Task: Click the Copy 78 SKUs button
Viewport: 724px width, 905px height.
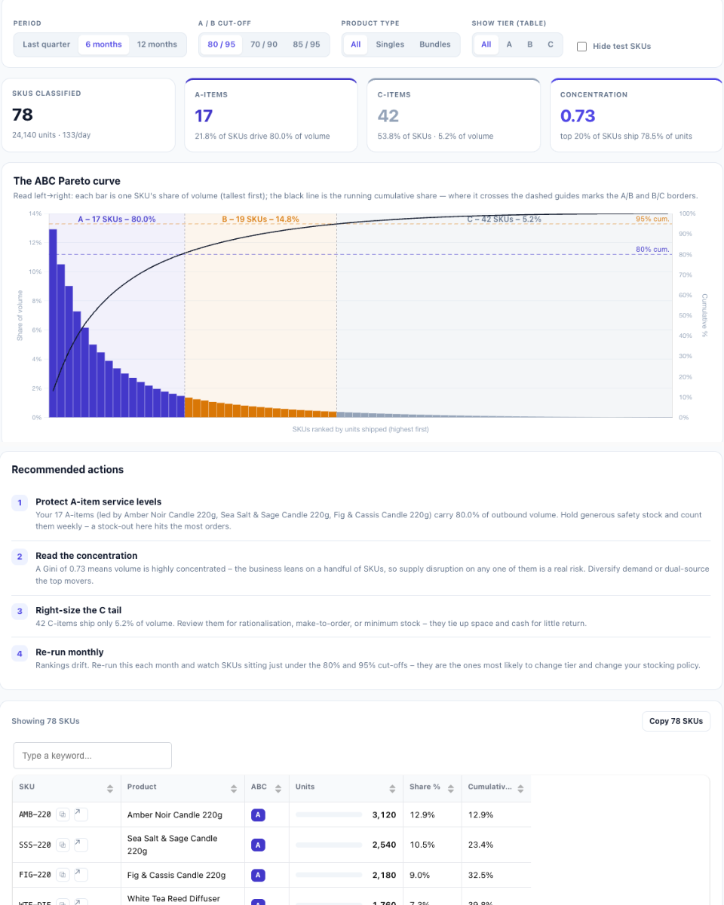Action: [676, 721]
